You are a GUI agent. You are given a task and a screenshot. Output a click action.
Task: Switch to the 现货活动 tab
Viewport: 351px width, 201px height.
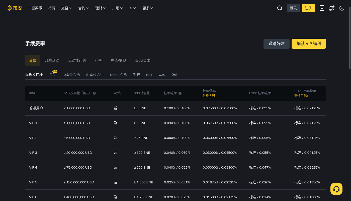(x=52, y=60)
